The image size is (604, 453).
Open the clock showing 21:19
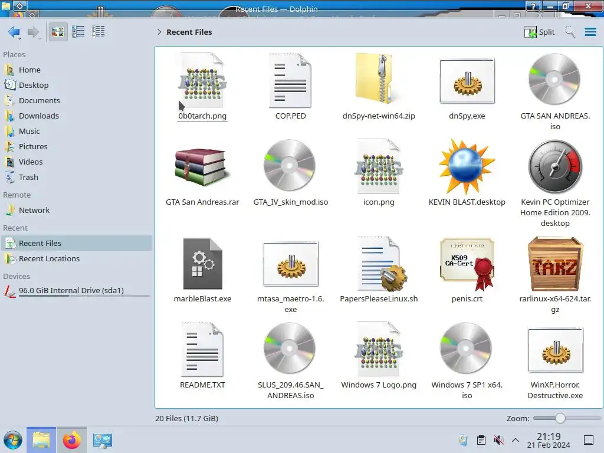(549, 440)
